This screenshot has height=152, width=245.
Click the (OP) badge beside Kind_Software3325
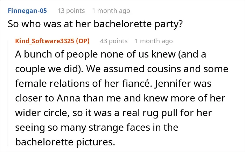(83, 41)
